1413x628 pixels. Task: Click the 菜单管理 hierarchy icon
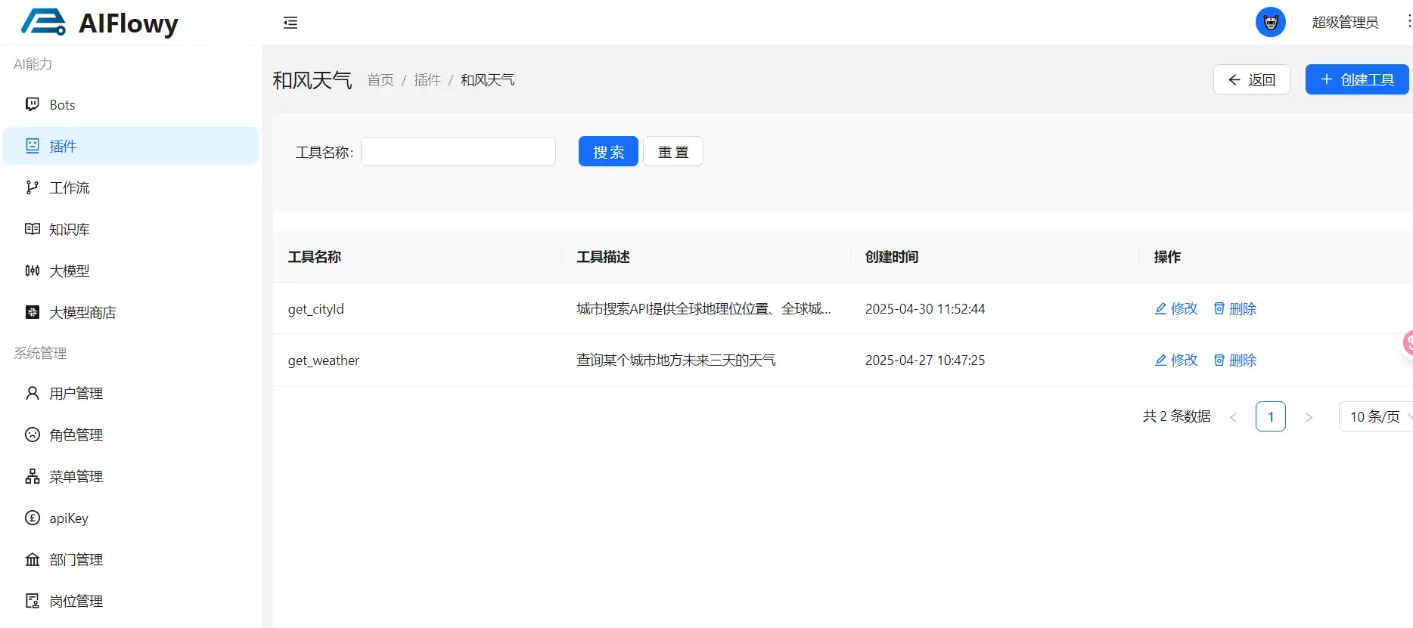[x=33, y=476]
